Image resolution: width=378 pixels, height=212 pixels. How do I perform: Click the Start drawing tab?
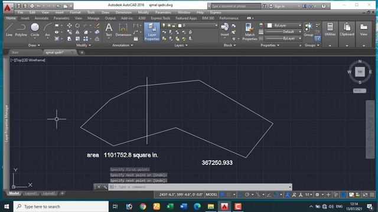(15, 52)
